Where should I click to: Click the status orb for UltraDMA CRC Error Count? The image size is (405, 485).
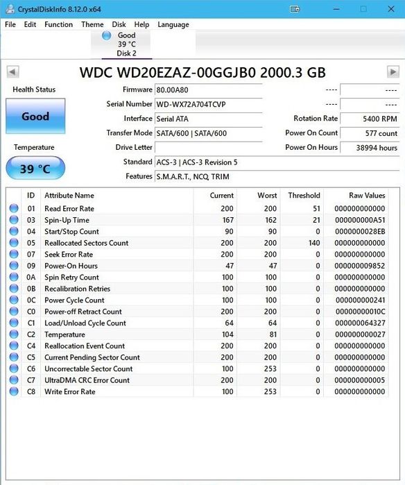click(14, 380)
